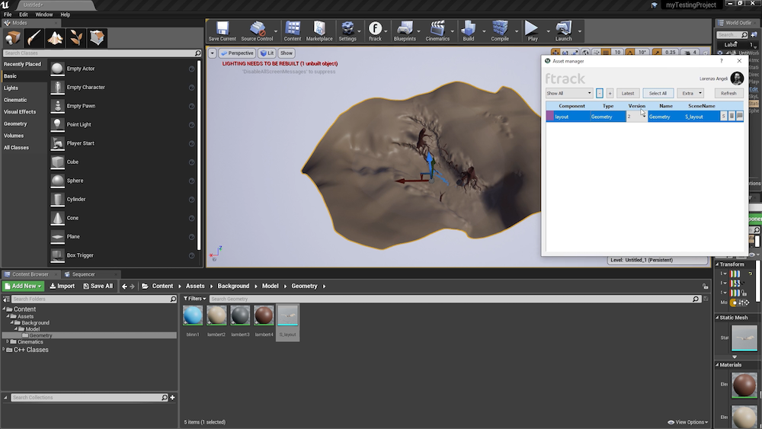762x429 pixels.
Task: Collapse the Static Mesh section
Action: pyautogui.click(x=717, y=317)
